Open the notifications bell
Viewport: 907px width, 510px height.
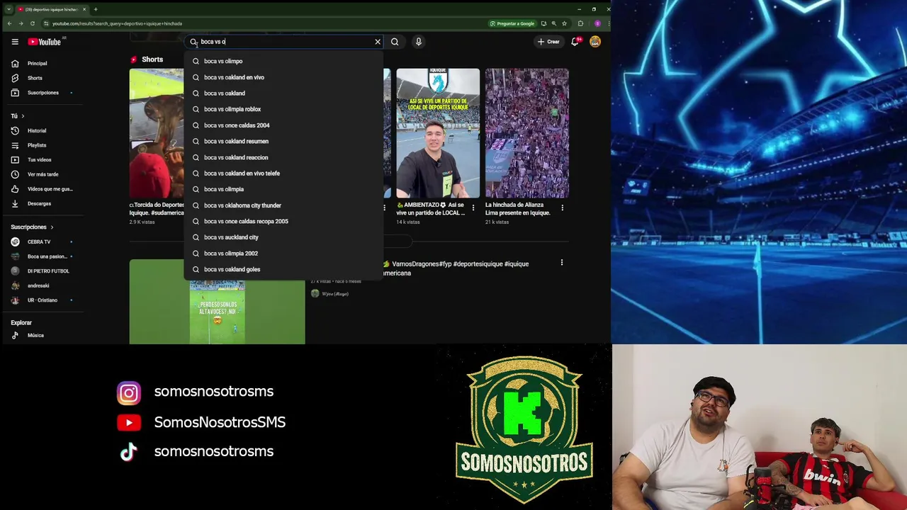click(x=575, y=42)
